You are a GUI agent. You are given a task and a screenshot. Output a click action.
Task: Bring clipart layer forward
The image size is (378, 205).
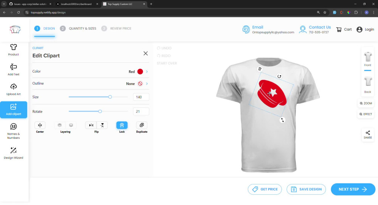click(x=60, y=125)
